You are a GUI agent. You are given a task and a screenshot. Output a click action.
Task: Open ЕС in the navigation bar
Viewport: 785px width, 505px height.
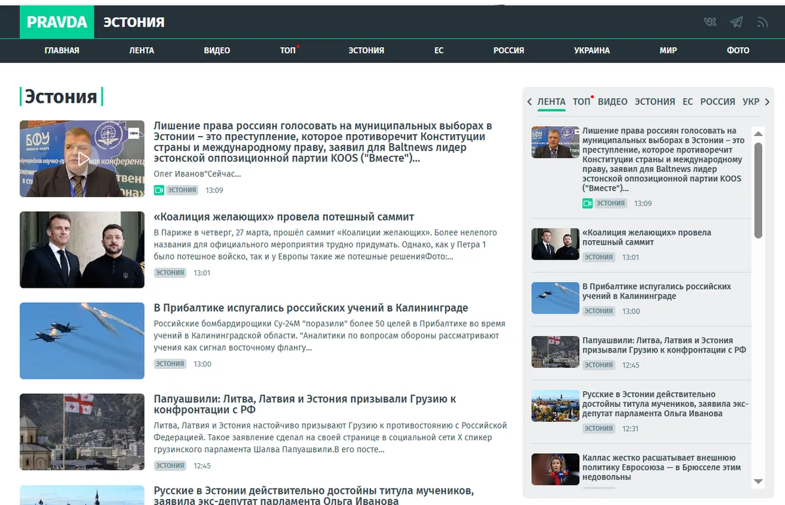tap(439, 50)
